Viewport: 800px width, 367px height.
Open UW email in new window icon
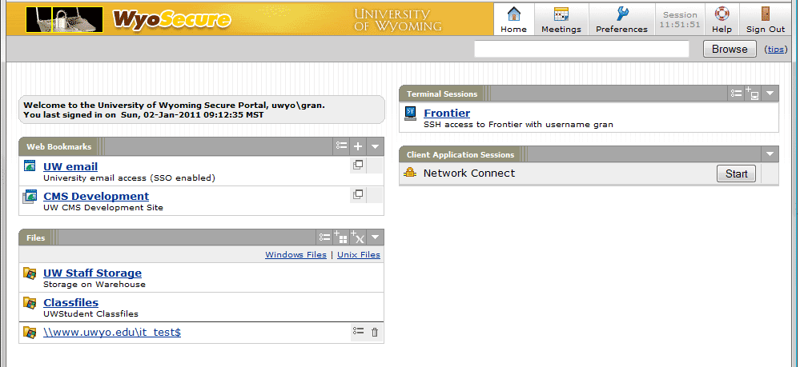[x=358, y=166]
